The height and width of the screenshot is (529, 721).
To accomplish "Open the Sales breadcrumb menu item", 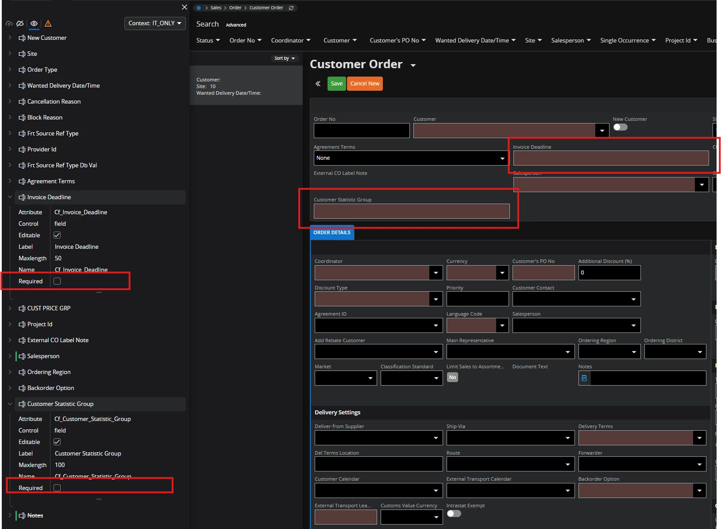I will 216,8.
